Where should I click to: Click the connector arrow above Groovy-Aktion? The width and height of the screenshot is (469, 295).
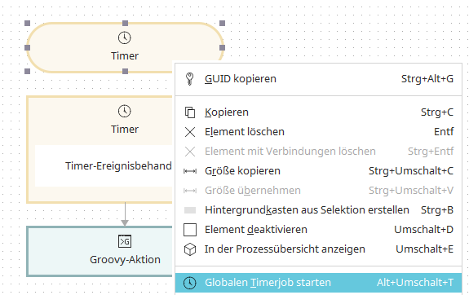[125, 214]
